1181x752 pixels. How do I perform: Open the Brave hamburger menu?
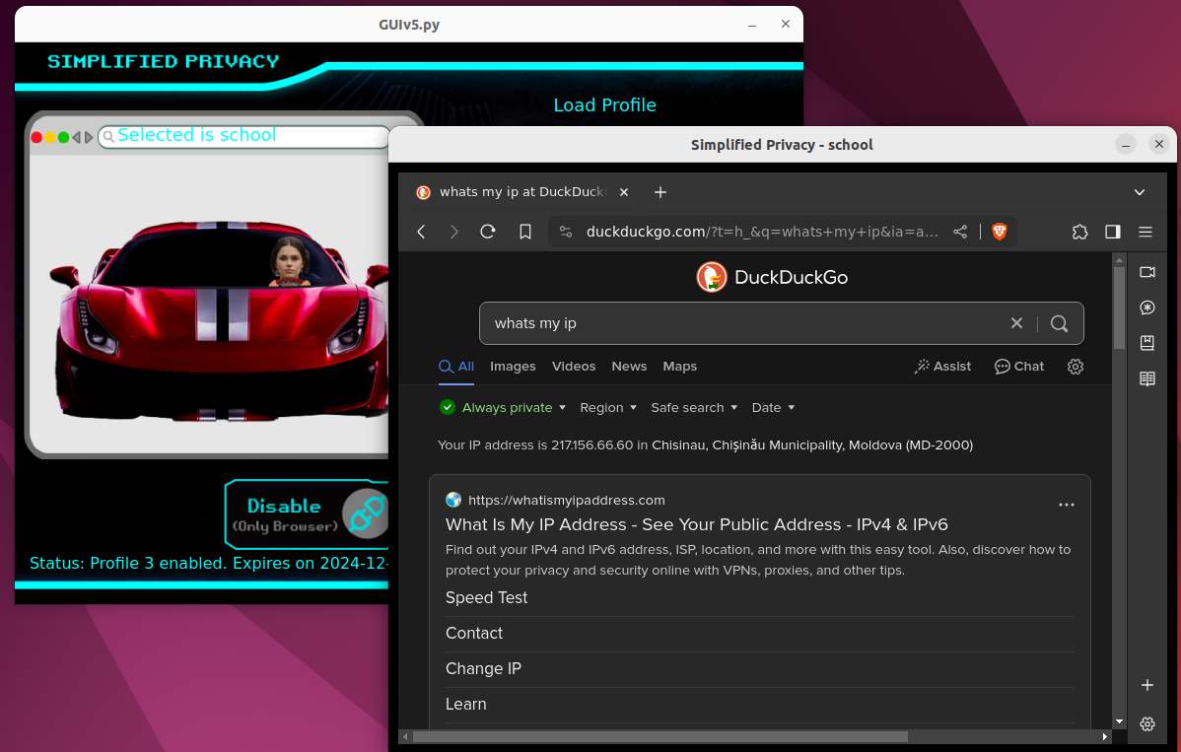[1146, 232]
